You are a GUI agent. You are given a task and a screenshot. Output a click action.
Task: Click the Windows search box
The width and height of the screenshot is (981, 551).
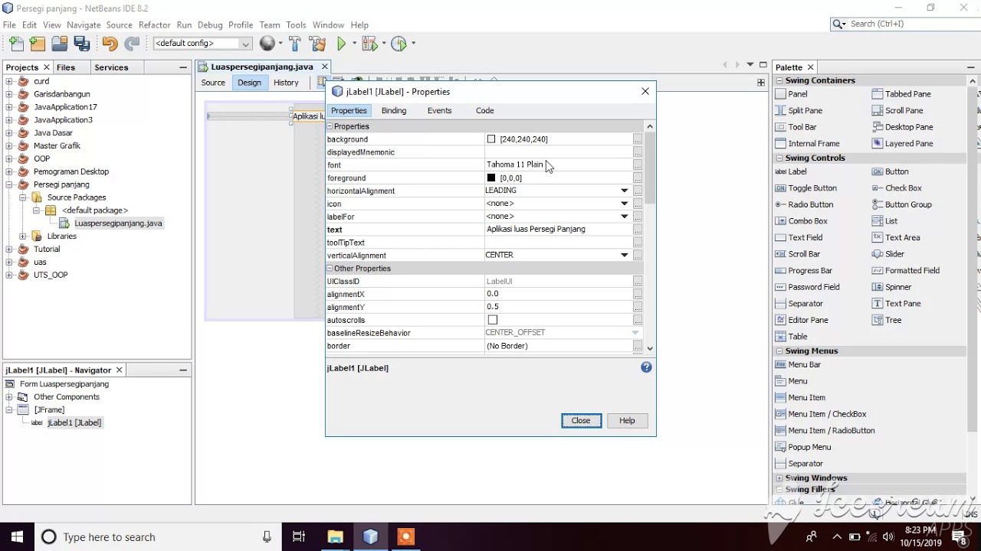point(157,537)
